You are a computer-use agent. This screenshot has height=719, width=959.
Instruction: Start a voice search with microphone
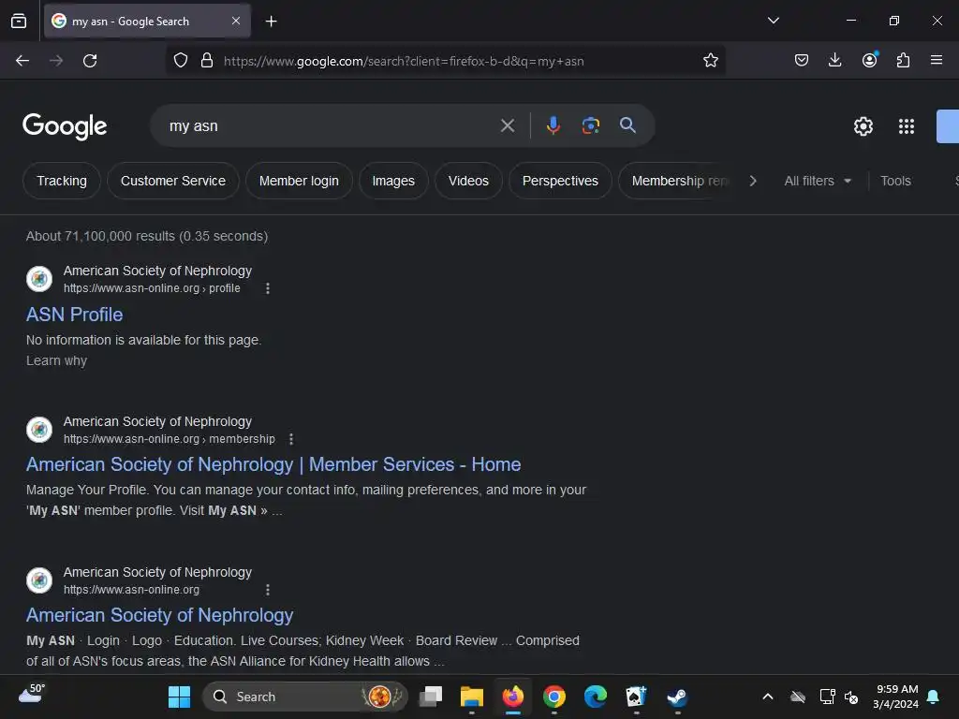point(553,125)
